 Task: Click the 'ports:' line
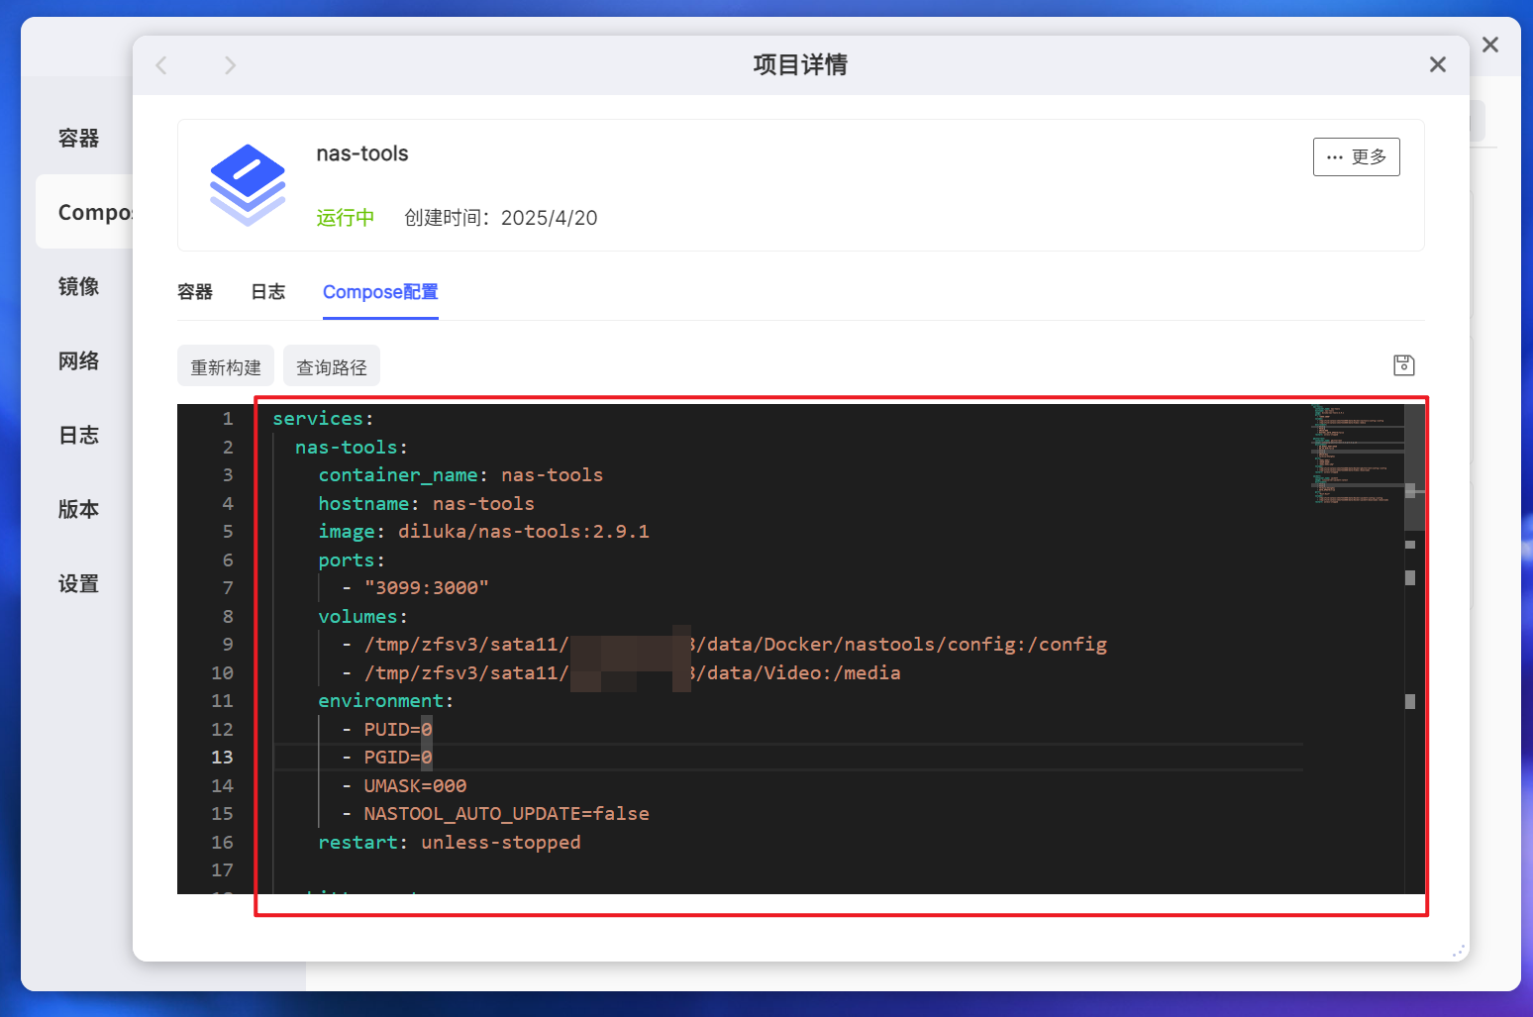tap(352, 559)
